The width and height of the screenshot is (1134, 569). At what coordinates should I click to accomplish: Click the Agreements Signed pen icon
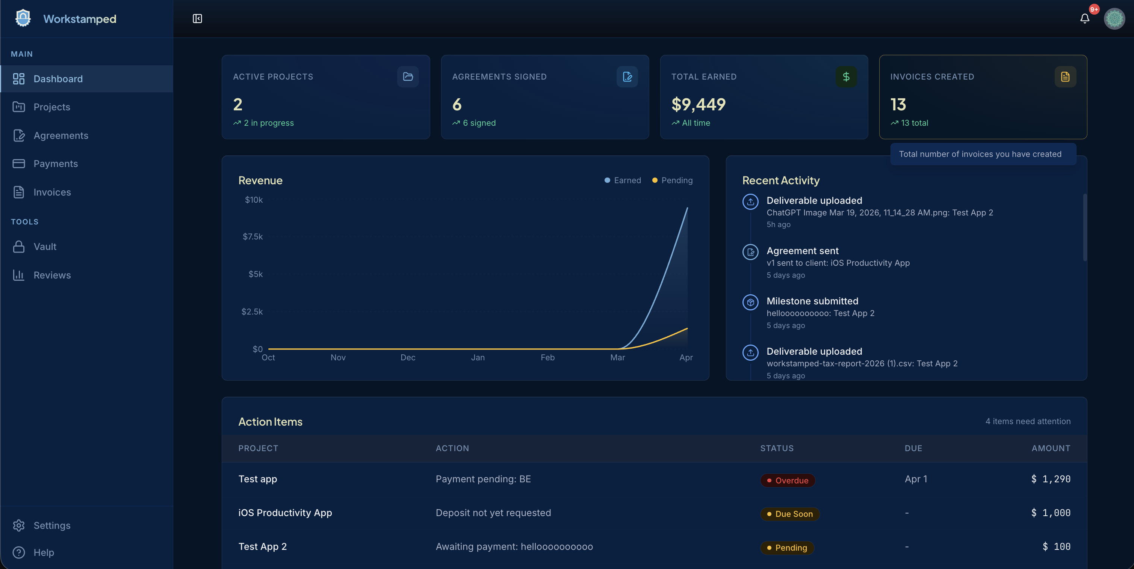pyautogui.click(x=627, y=77)
